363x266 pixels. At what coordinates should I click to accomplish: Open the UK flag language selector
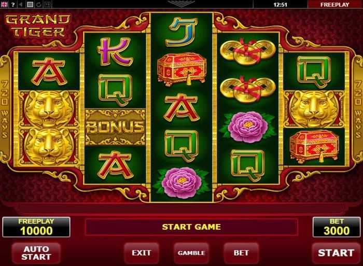pos(4,4)
